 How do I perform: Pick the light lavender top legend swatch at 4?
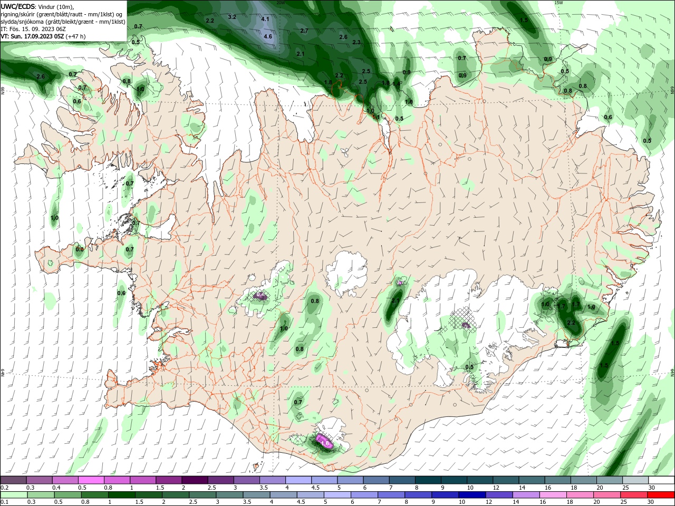[298, 480]
